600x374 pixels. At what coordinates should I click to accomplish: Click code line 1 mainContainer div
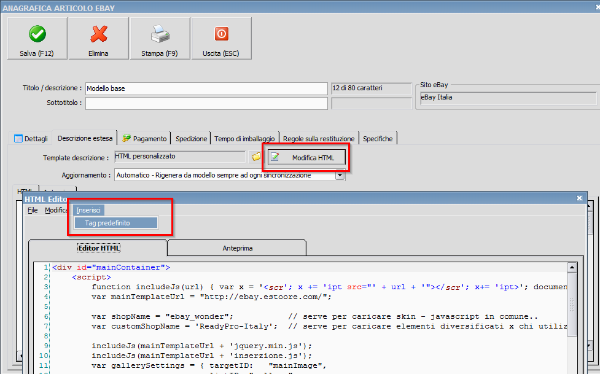pos(111,267)
